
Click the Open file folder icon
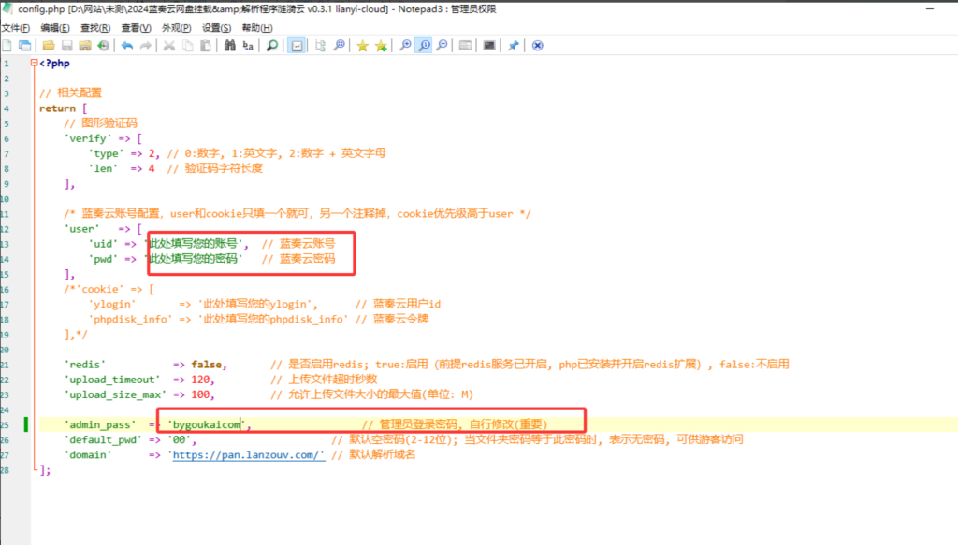(48, 45)
